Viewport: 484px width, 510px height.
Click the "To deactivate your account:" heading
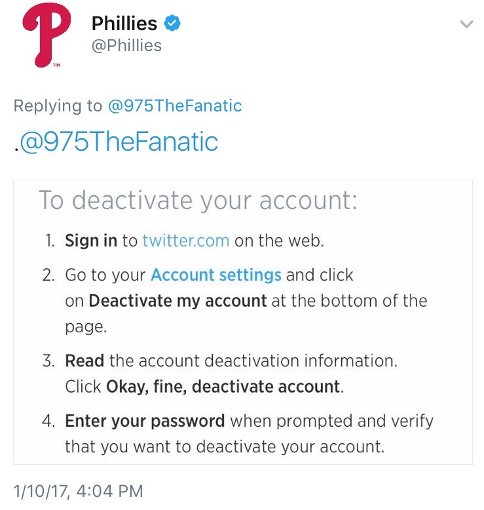198,200
